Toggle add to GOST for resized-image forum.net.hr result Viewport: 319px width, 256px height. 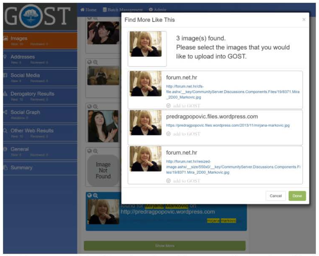pyautogui.click(x=183, y=181)
